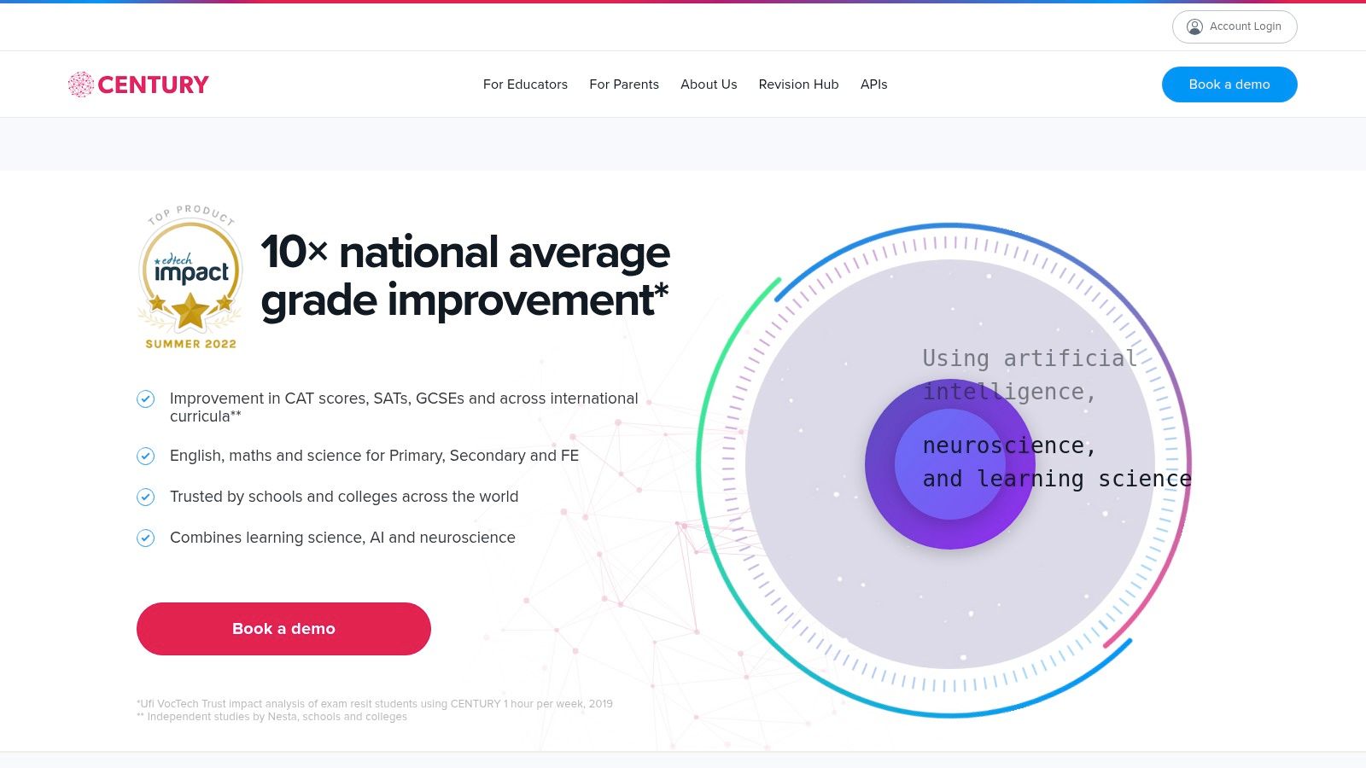This screenshot has height=768, width=1366.
Task: Go to Revision Hub
Action: point(798,84)
